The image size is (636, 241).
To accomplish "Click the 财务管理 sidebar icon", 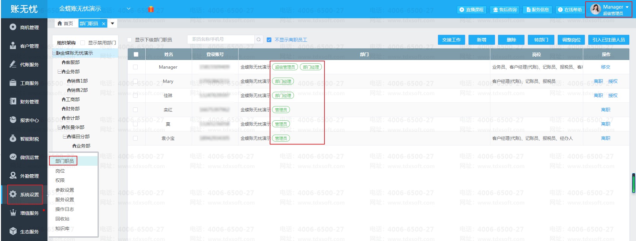I will [13, 101].
